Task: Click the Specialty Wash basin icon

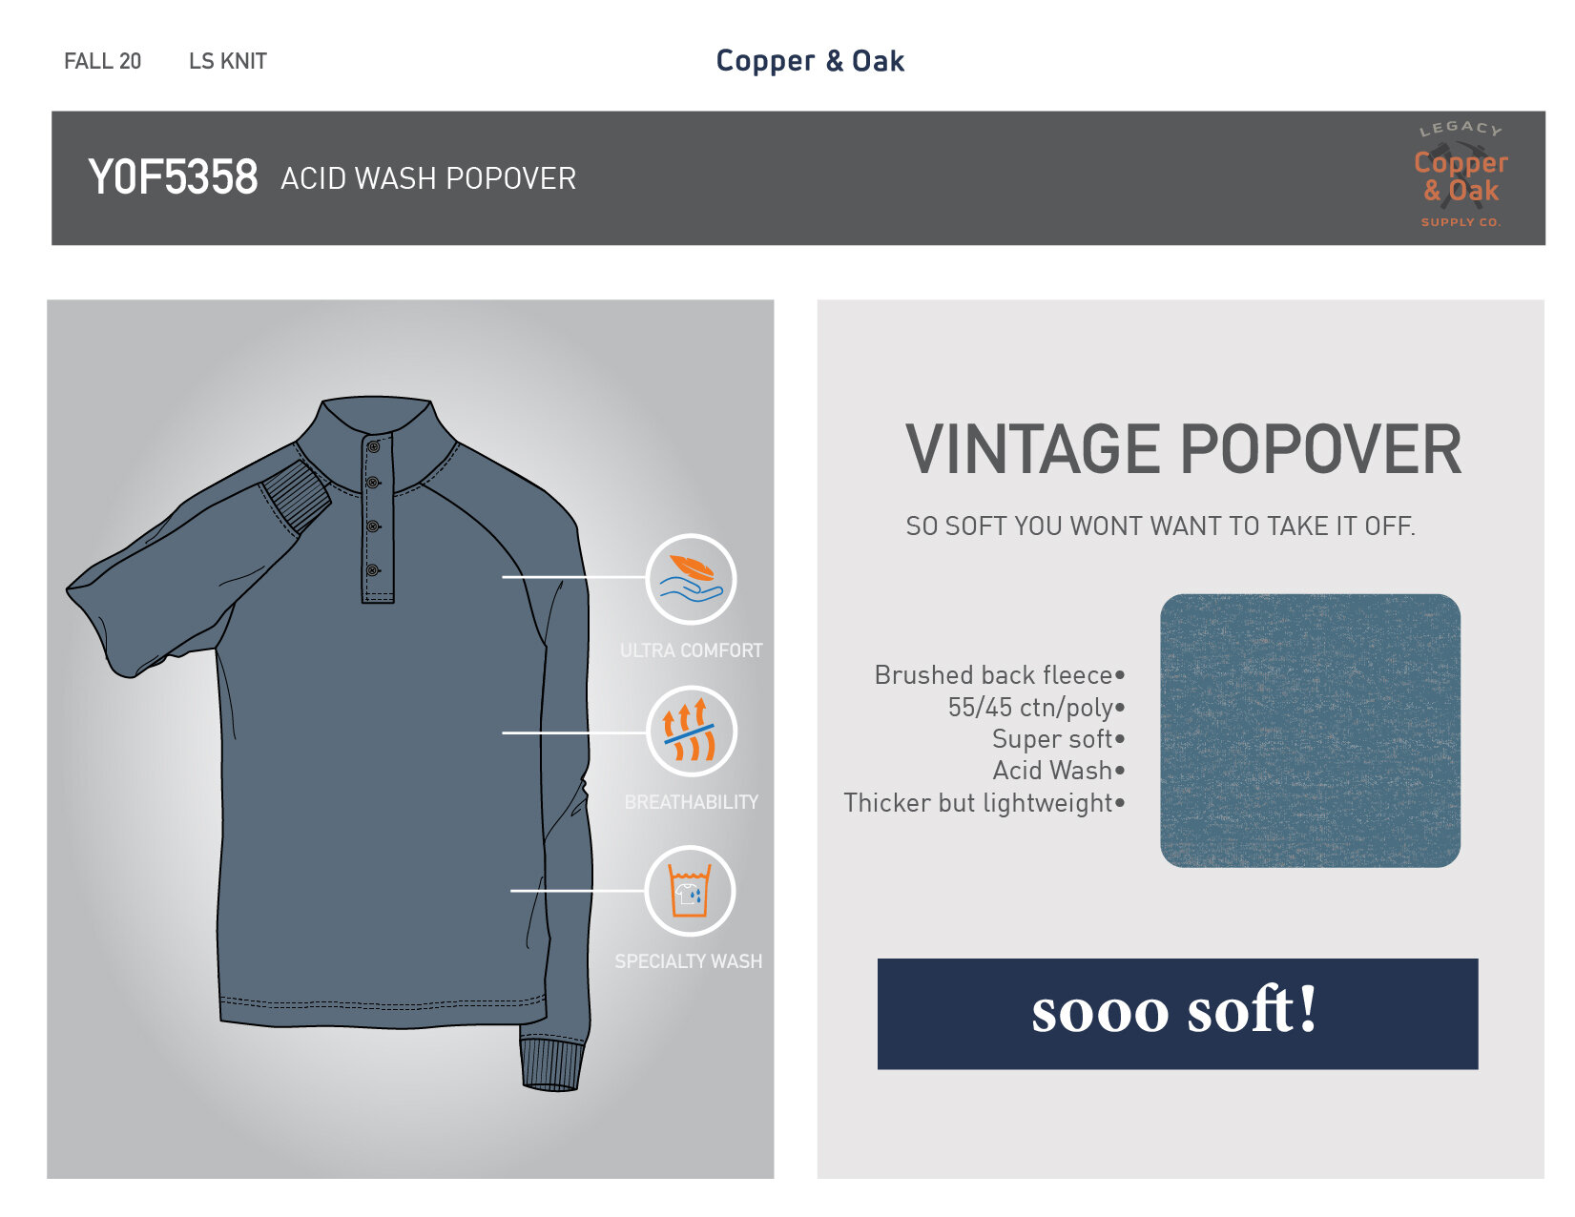Action: point(691,891)
